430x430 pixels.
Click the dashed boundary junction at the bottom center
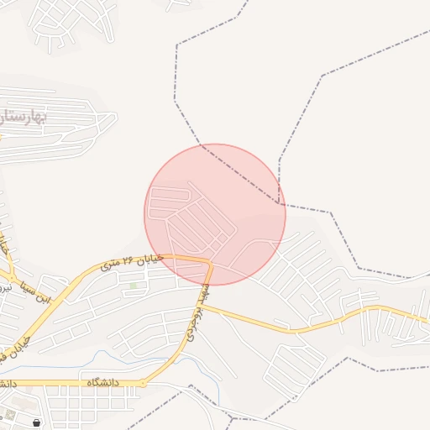233,418
